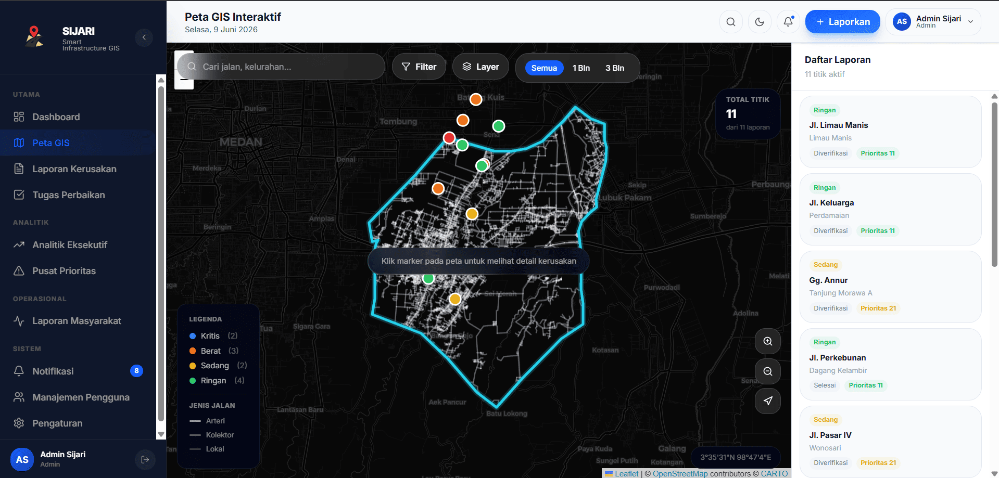Click Lokal road type legend entry

point(207,449)
